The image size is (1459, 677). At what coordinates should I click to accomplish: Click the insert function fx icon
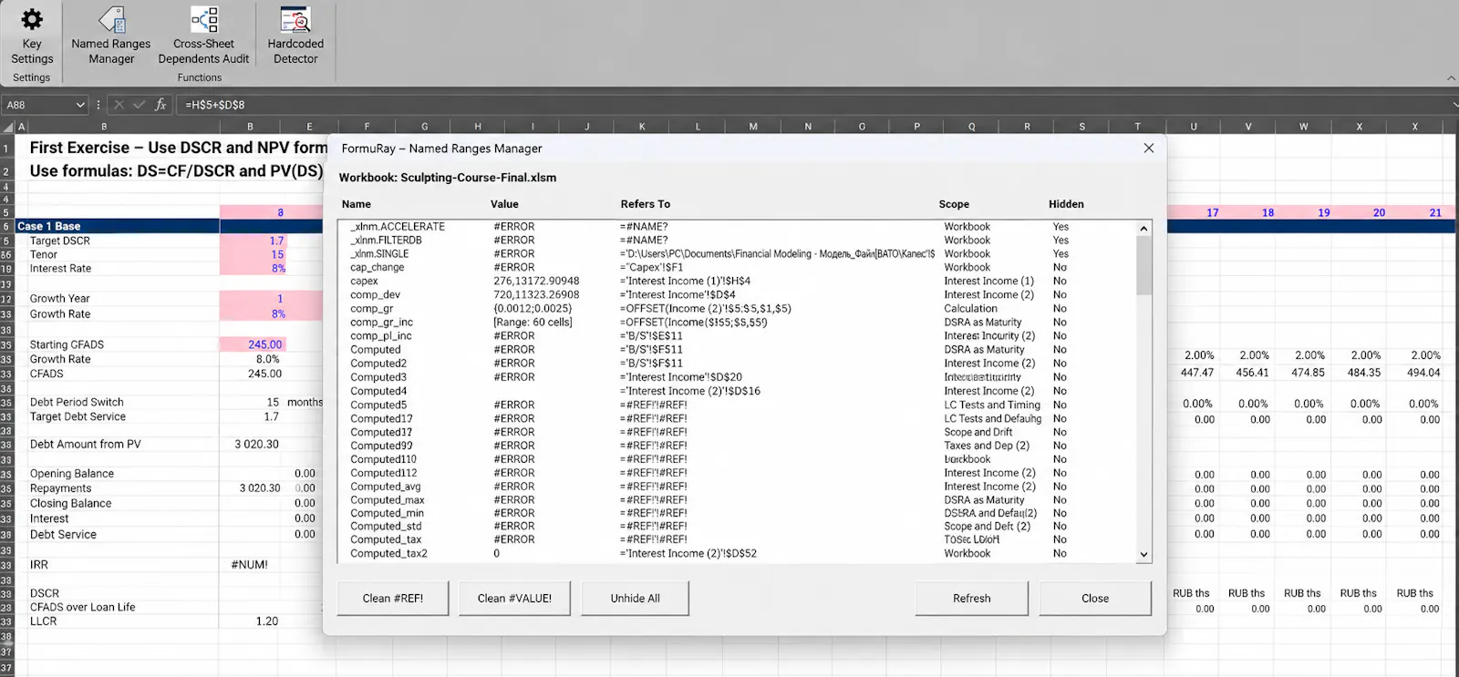point(160,105)
